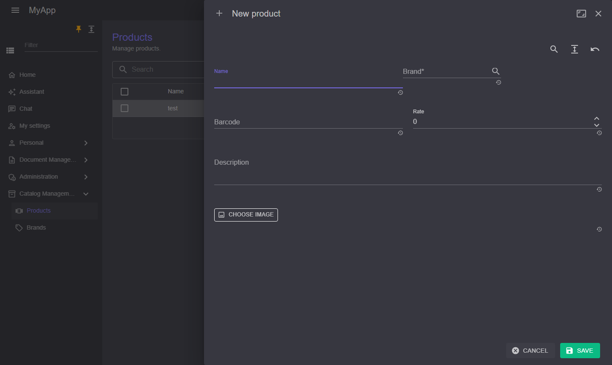Click into the Description text area
612x365 pixels.
(408, 172)
